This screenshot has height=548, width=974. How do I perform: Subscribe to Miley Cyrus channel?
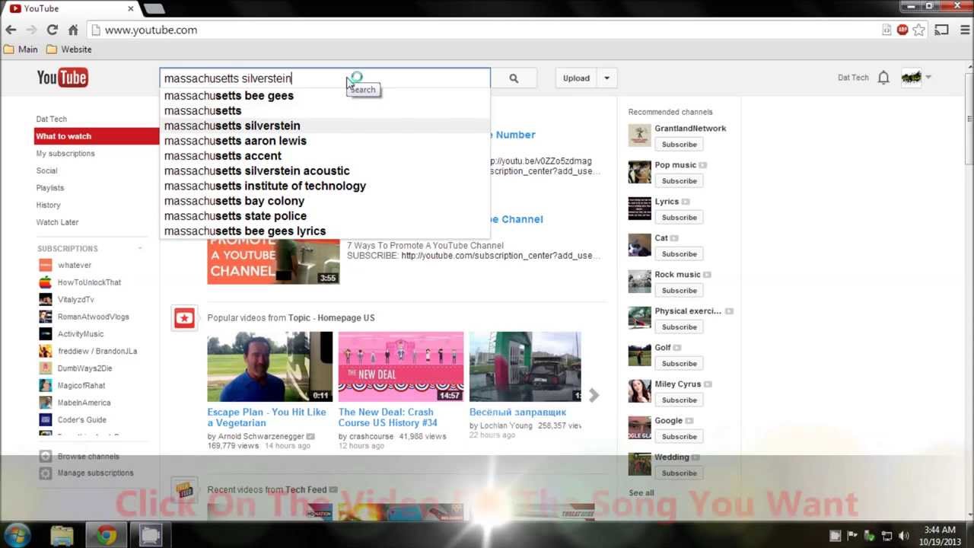pyautogui.click(x=679, y=400)
